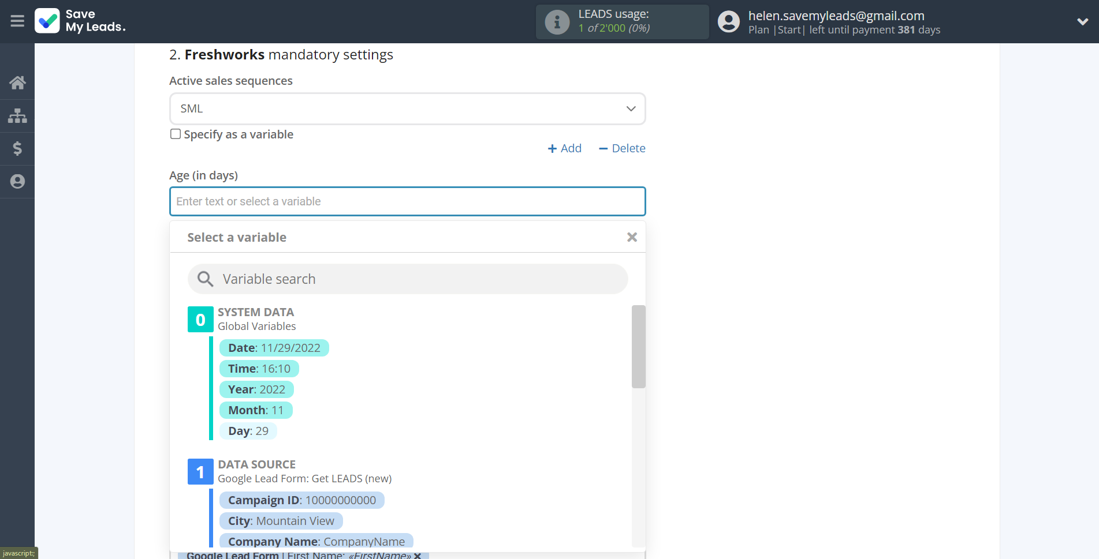Click the Add link
This screenshot has height=559, width=1099.
(x=564, y=148)
